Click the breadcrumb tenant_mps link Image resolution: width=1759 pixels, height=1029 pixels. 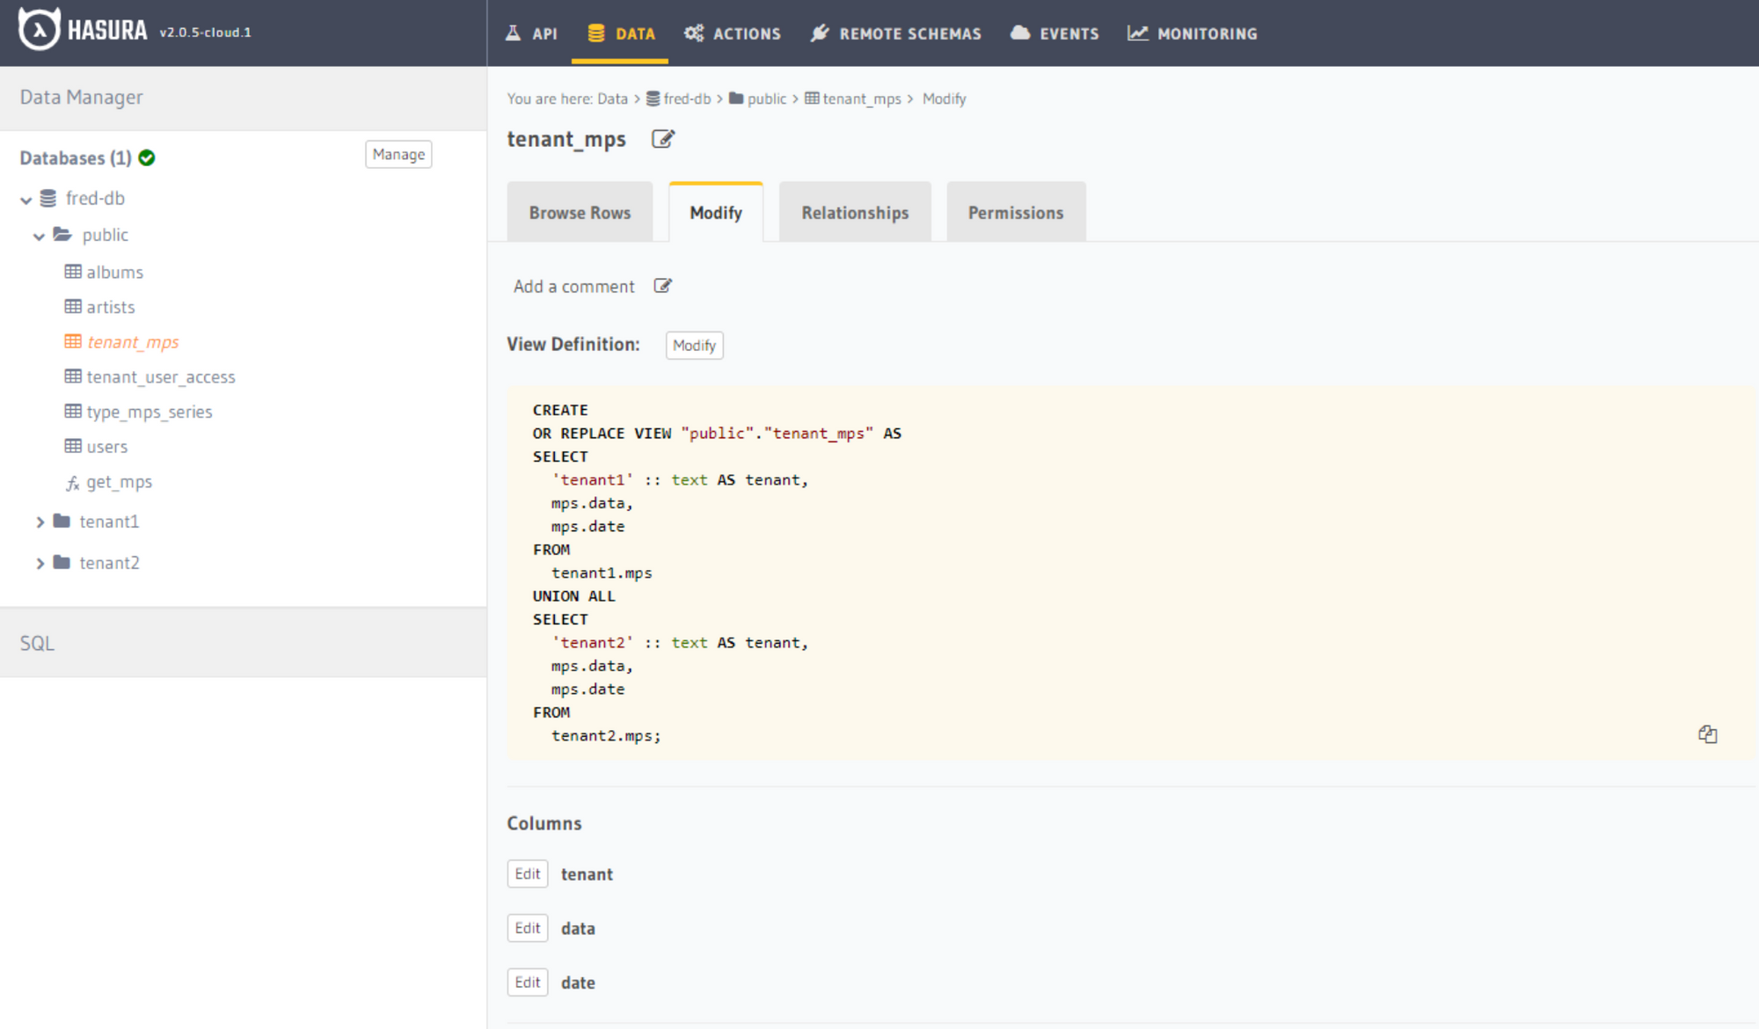tap(862, 99)
